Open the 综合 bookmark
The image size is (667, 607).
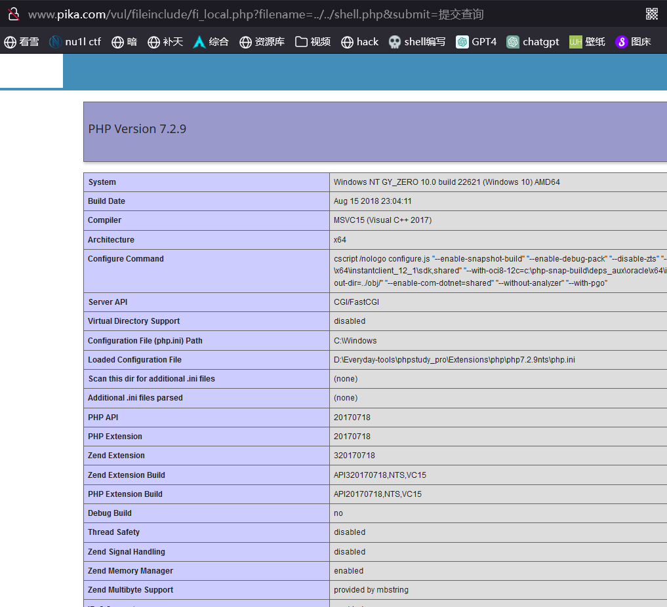click(211, 42)
